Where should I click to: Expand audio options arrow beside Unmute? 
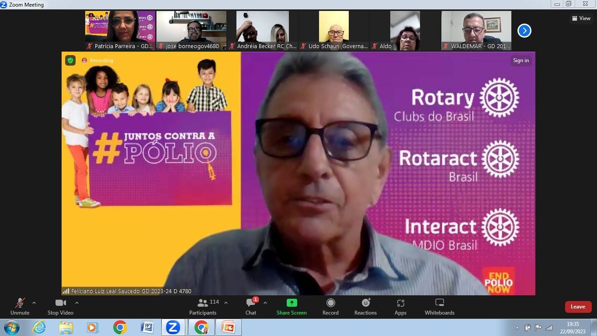[x=34, y=303]
